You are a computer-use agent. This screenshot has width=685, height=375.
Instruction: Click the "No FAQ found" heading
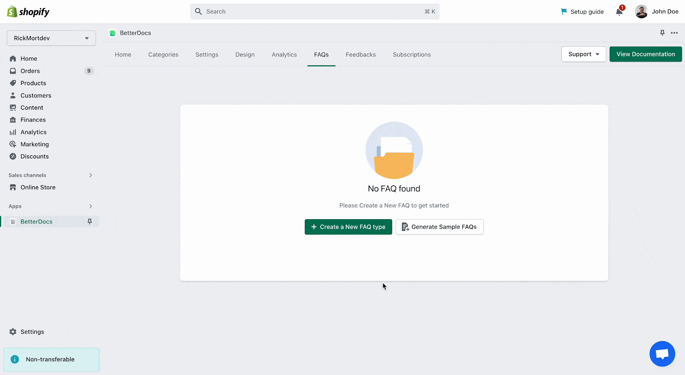[x=394, y=189]
